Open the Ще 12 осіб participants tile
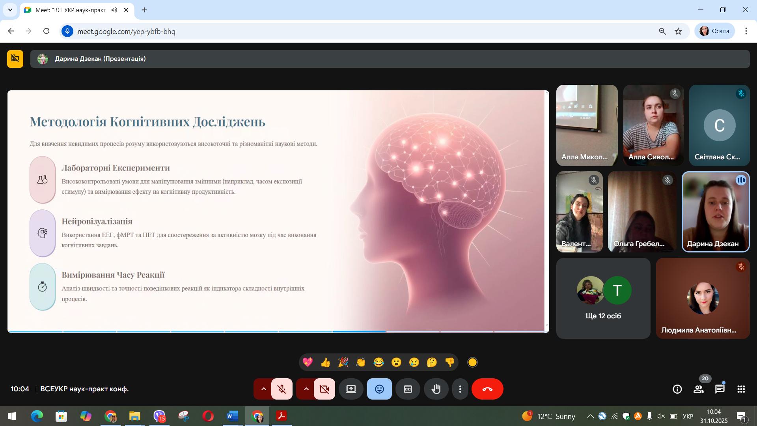Image resolution: width=757 pixels, height=426 pixels. click(603, 298)
